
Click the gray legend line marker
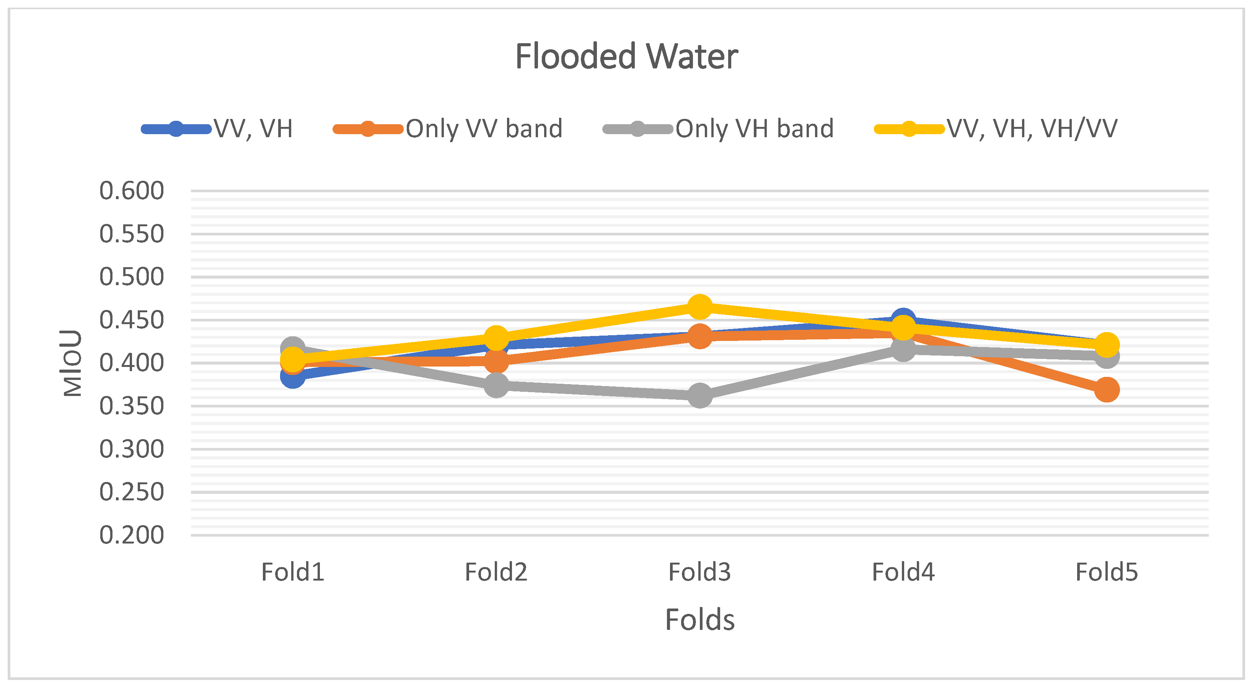point(637,129)
